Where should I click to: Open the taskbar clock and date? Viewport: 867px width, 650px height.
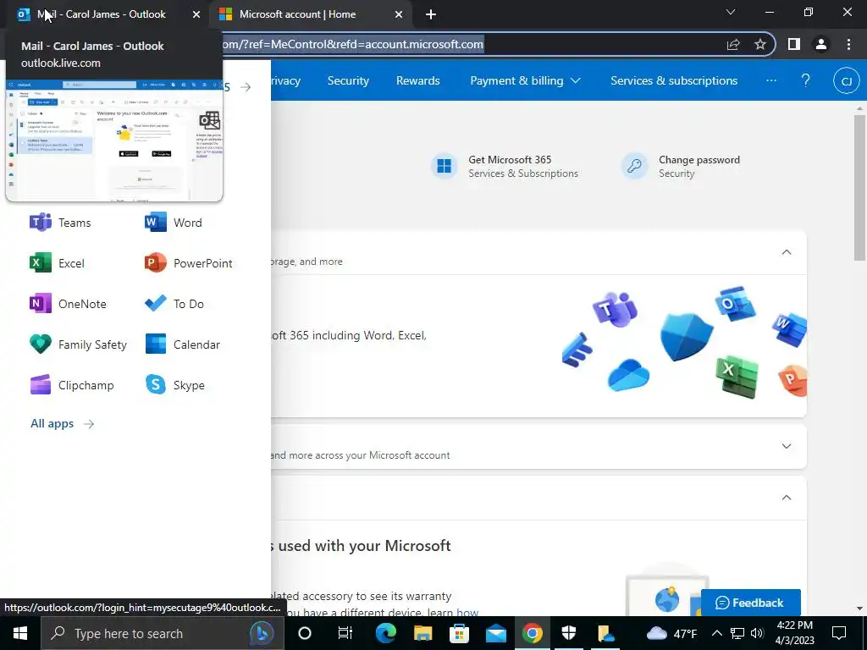(x=794, y=633)
